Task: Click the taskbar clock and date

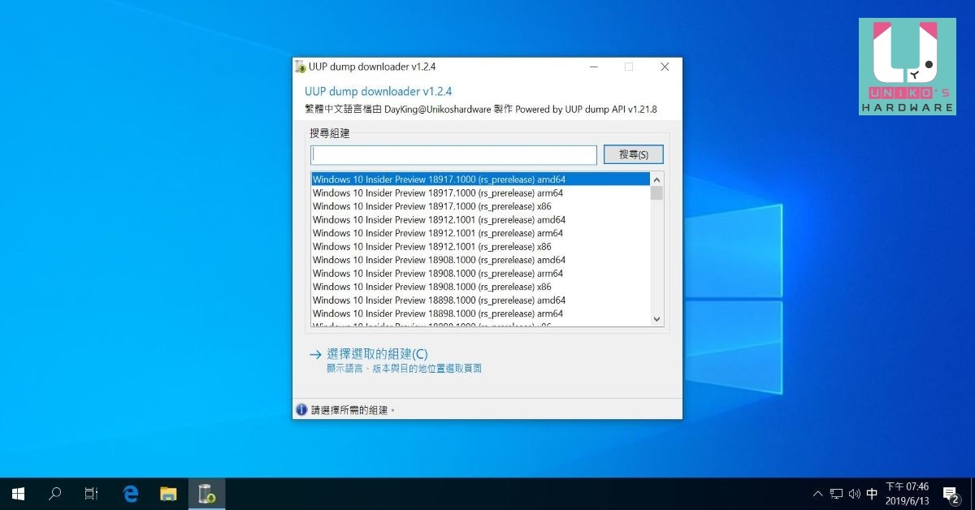Action: [907, 493]
